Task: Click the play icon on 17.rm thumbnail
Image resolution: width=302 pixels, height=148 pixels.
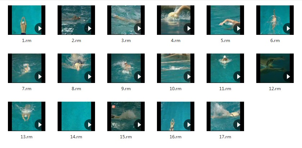Action: [238, 125]
